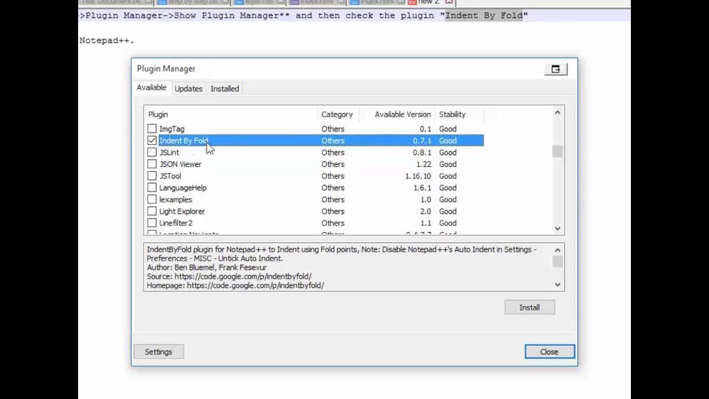709x399 pixels.
Task: Check the ImgTag plugin checkbox
Action: 152,129
